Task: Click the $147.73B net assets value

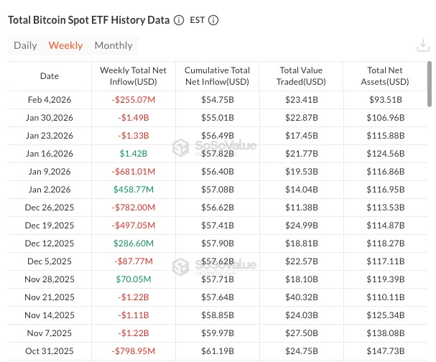Action: 386,350
